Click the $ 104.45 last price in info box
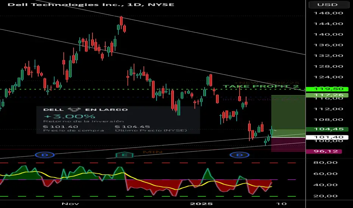The width and height of the screenshot is (353, 208). click(x=133, y=127)
